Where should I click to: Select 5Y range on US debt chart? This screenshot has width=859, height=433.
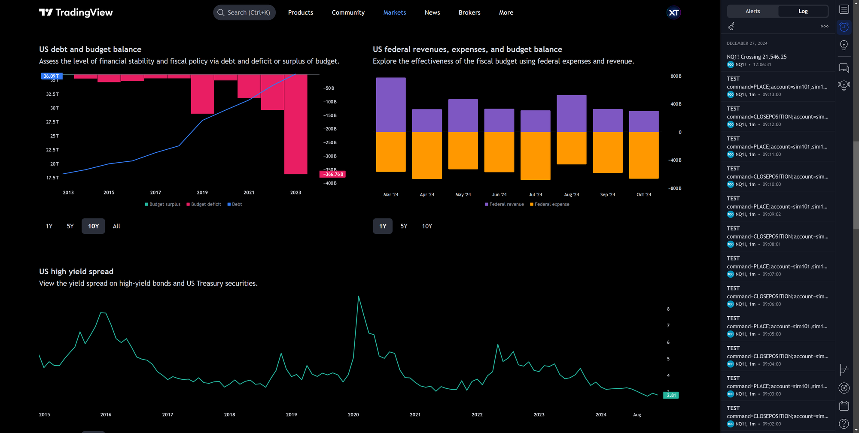(70, 226)
